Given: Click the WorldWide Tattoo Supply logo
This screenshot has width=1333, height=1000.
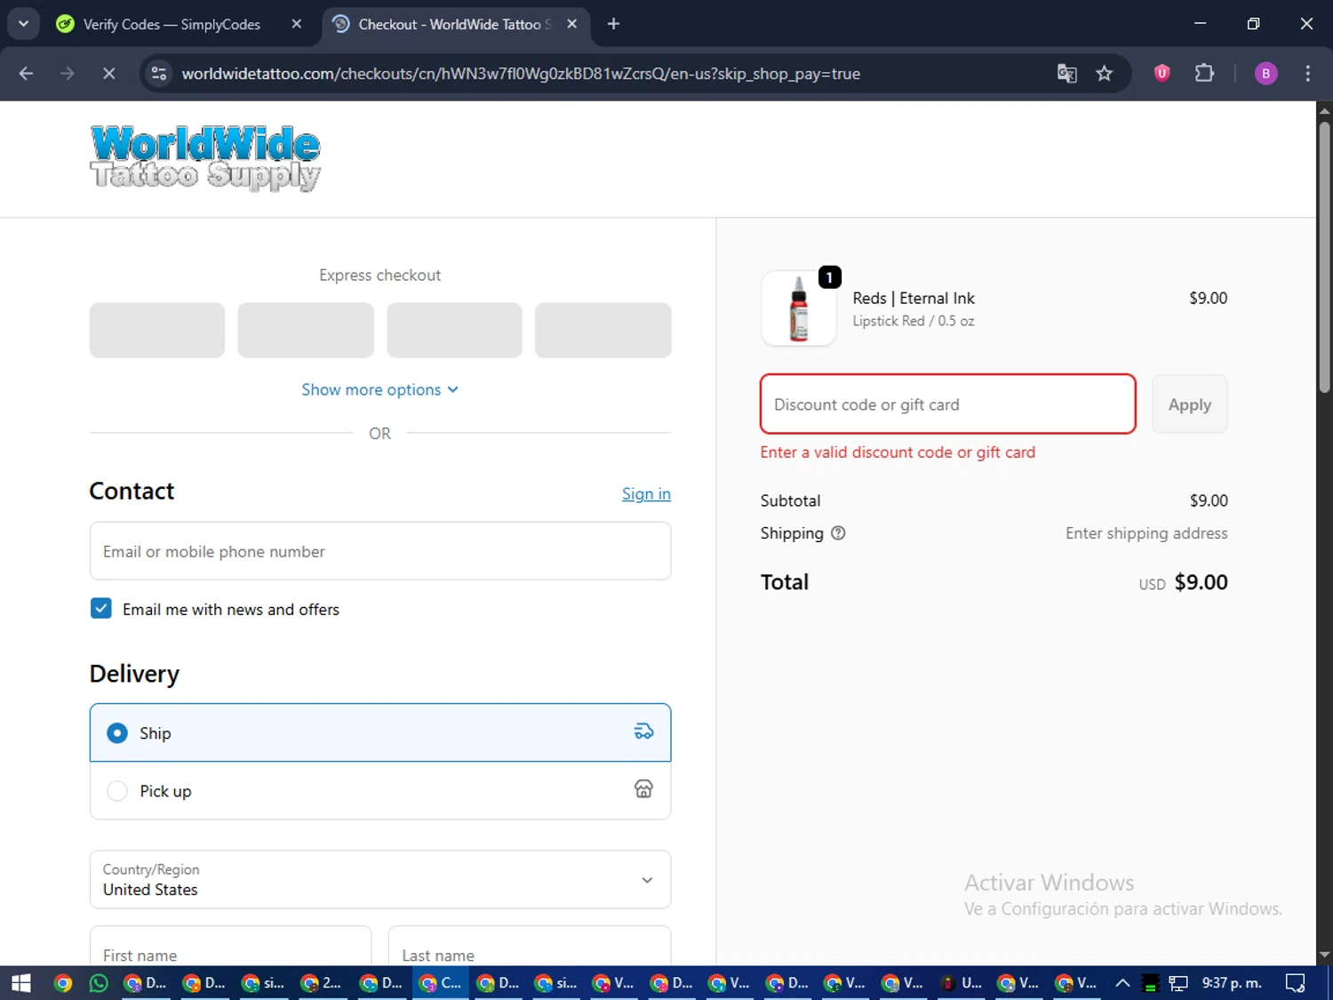Looking at the screenshot, I should (205, 158).
